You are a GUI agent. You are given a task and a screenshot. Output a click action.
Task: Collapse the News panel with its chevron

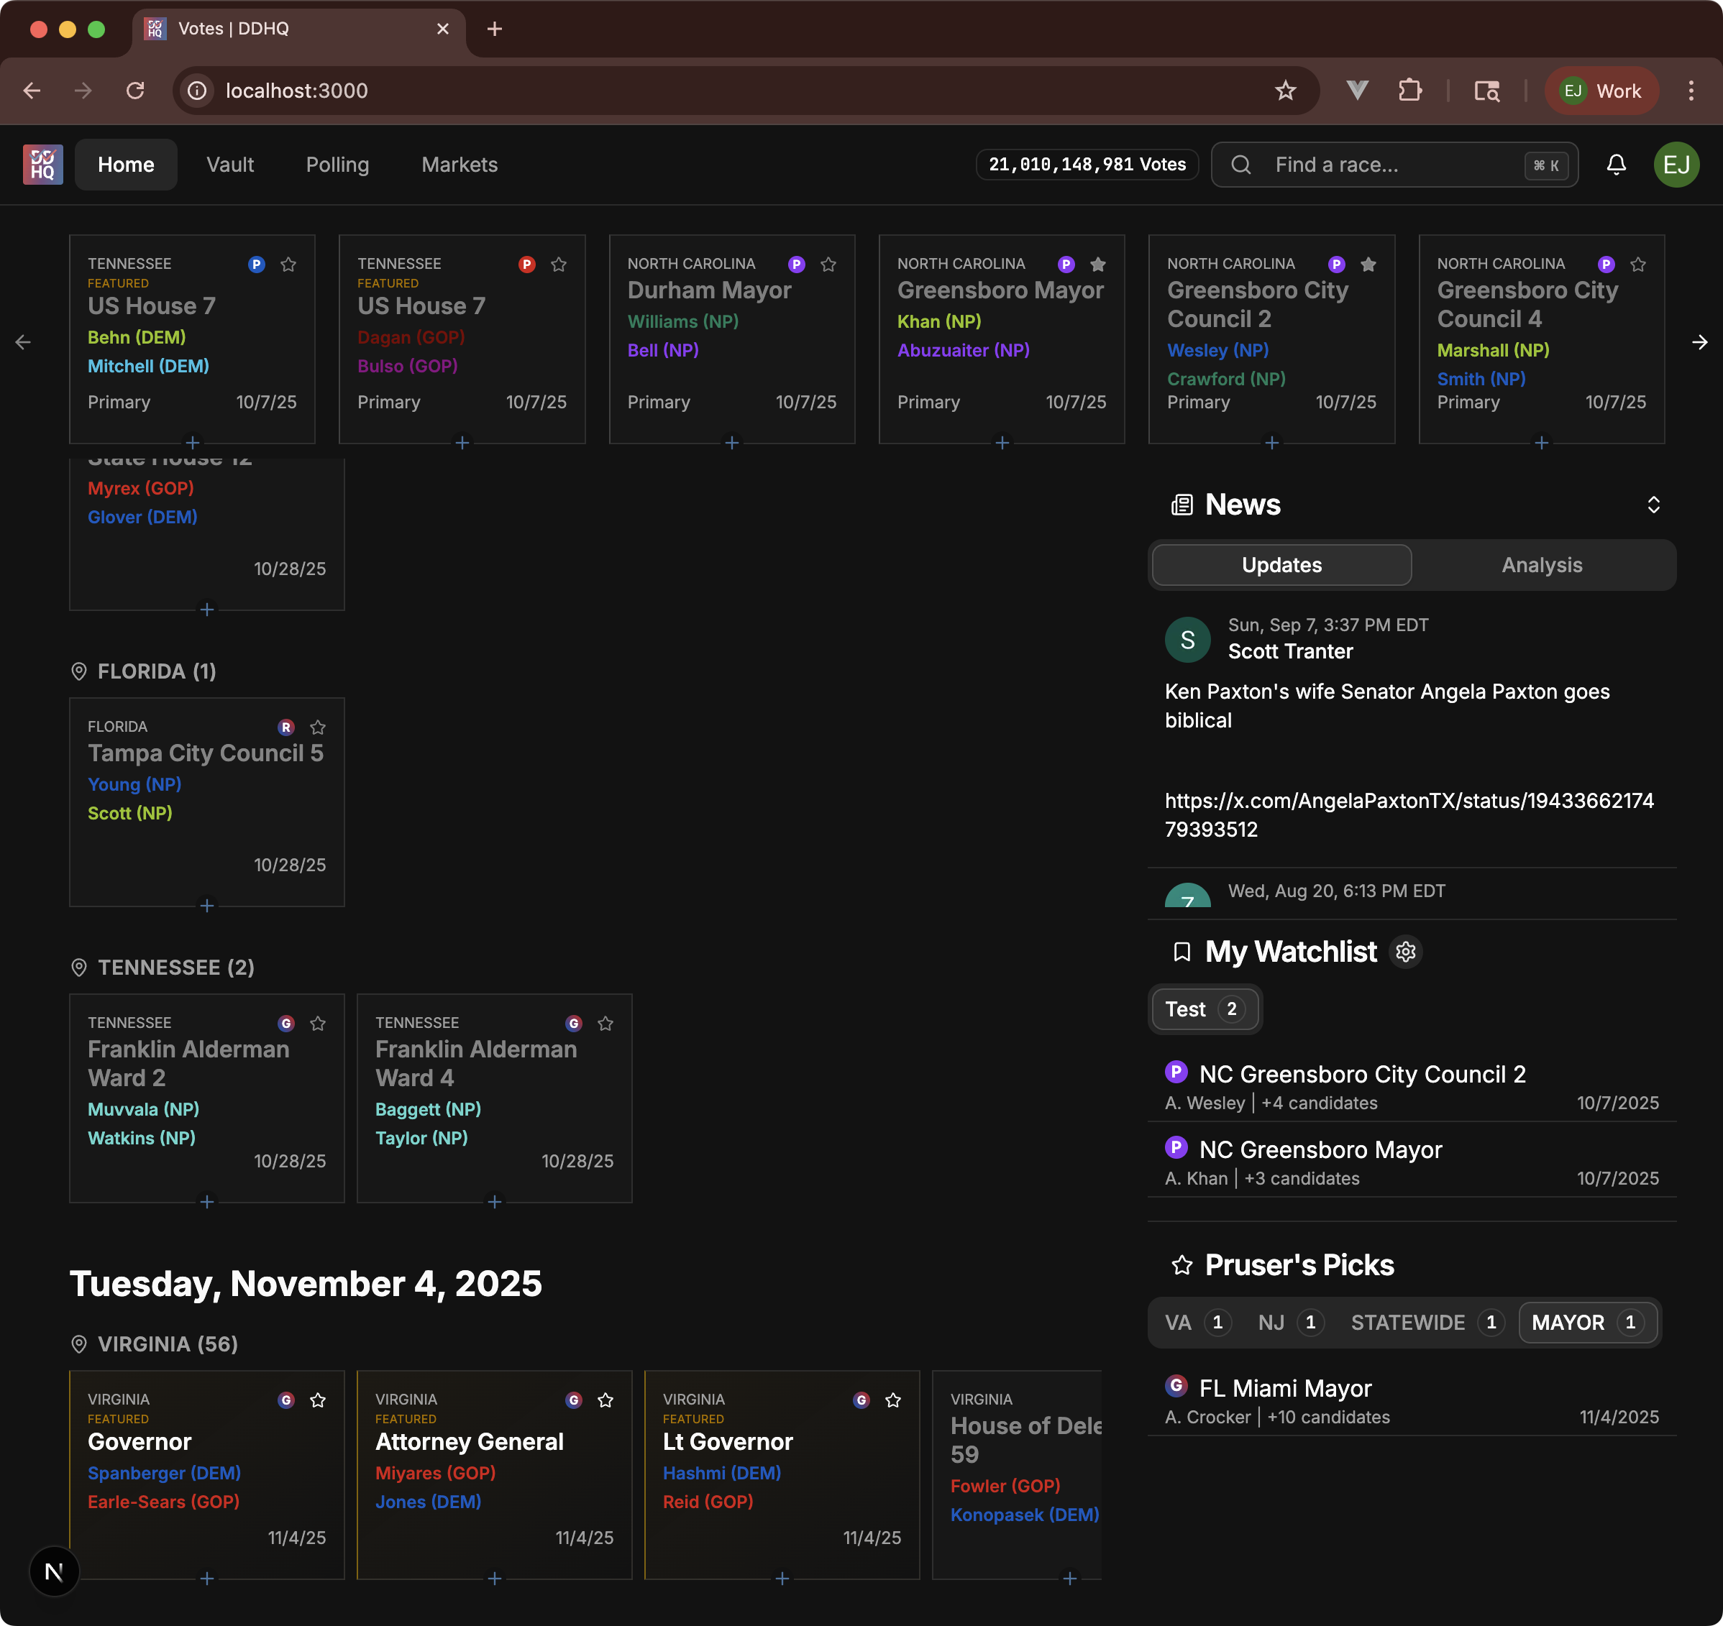point(1653,505)
